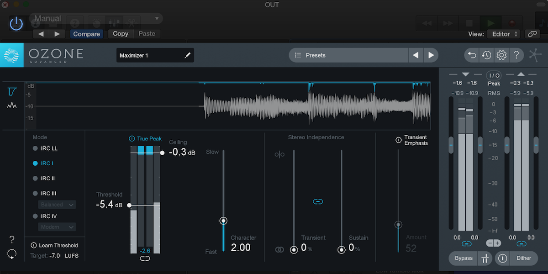Switch to Compare mode
This screenshot has width=548, height=274.
click(86, 33)
